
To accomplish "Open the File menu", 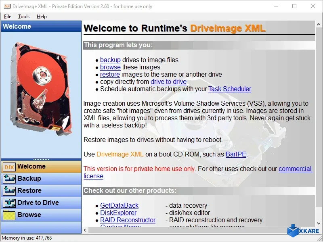I will coord(7,17).
